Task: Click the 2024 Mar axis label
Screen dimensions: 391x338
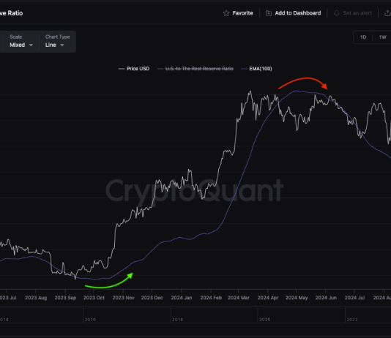Action: pyautogui.click(x=239, y=298)
